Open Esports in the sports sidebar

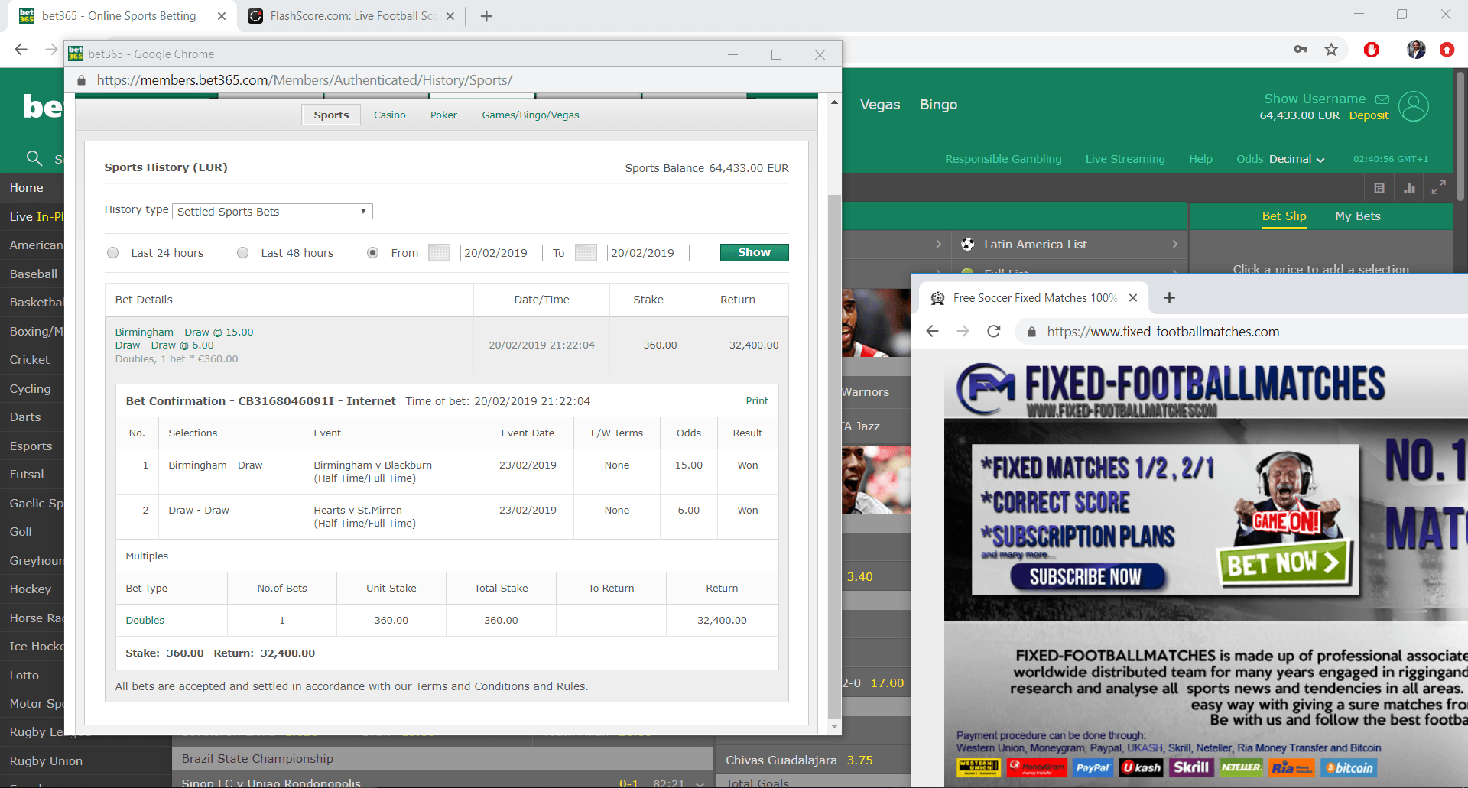pyautogui.click(x=32, y=446)
